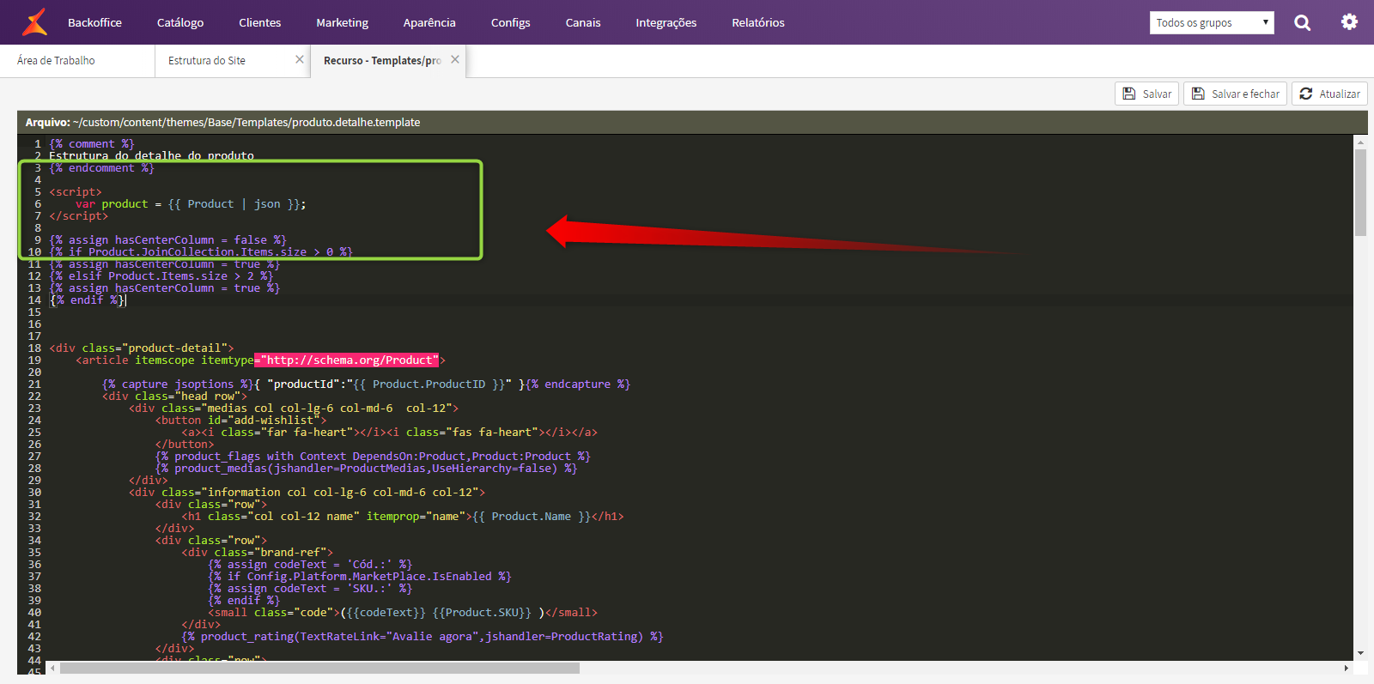
Task: Click the '{% endif %}' code on line 14
Action: (87, 300)
